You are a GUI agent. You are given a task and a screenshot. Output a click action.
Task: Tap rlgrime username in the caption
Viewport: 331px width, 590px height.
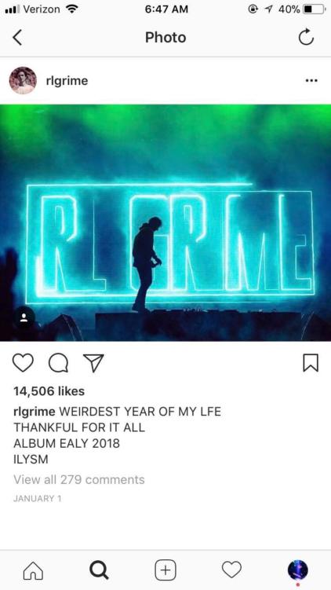(35, 412)
